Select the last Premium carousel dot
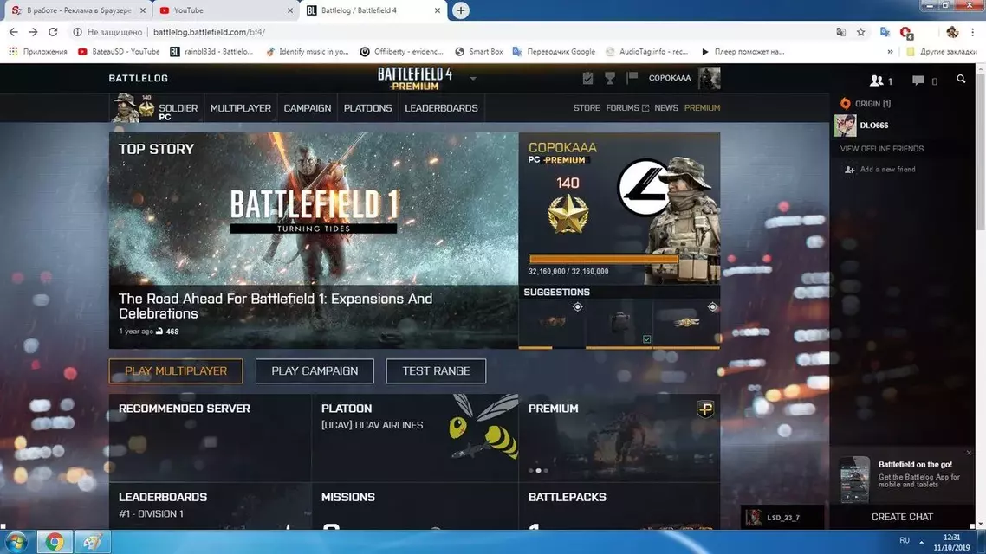The height and width of the screenshot is (554, 986). click(546, 470)
